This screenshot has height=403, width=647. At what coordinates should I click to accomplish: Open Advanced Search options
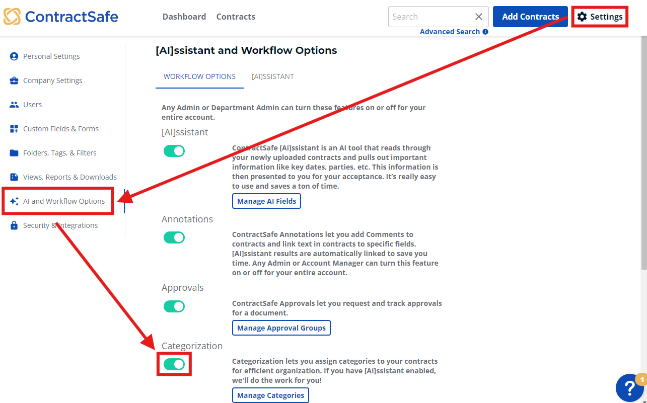449,31
